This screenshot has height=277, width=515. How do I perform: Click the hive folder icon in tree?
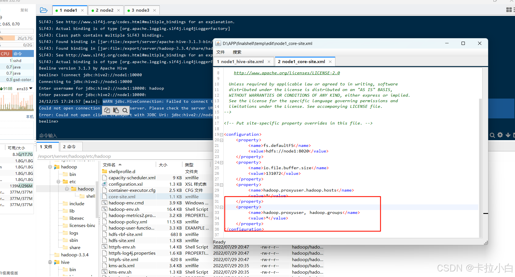tap(57, 262)
